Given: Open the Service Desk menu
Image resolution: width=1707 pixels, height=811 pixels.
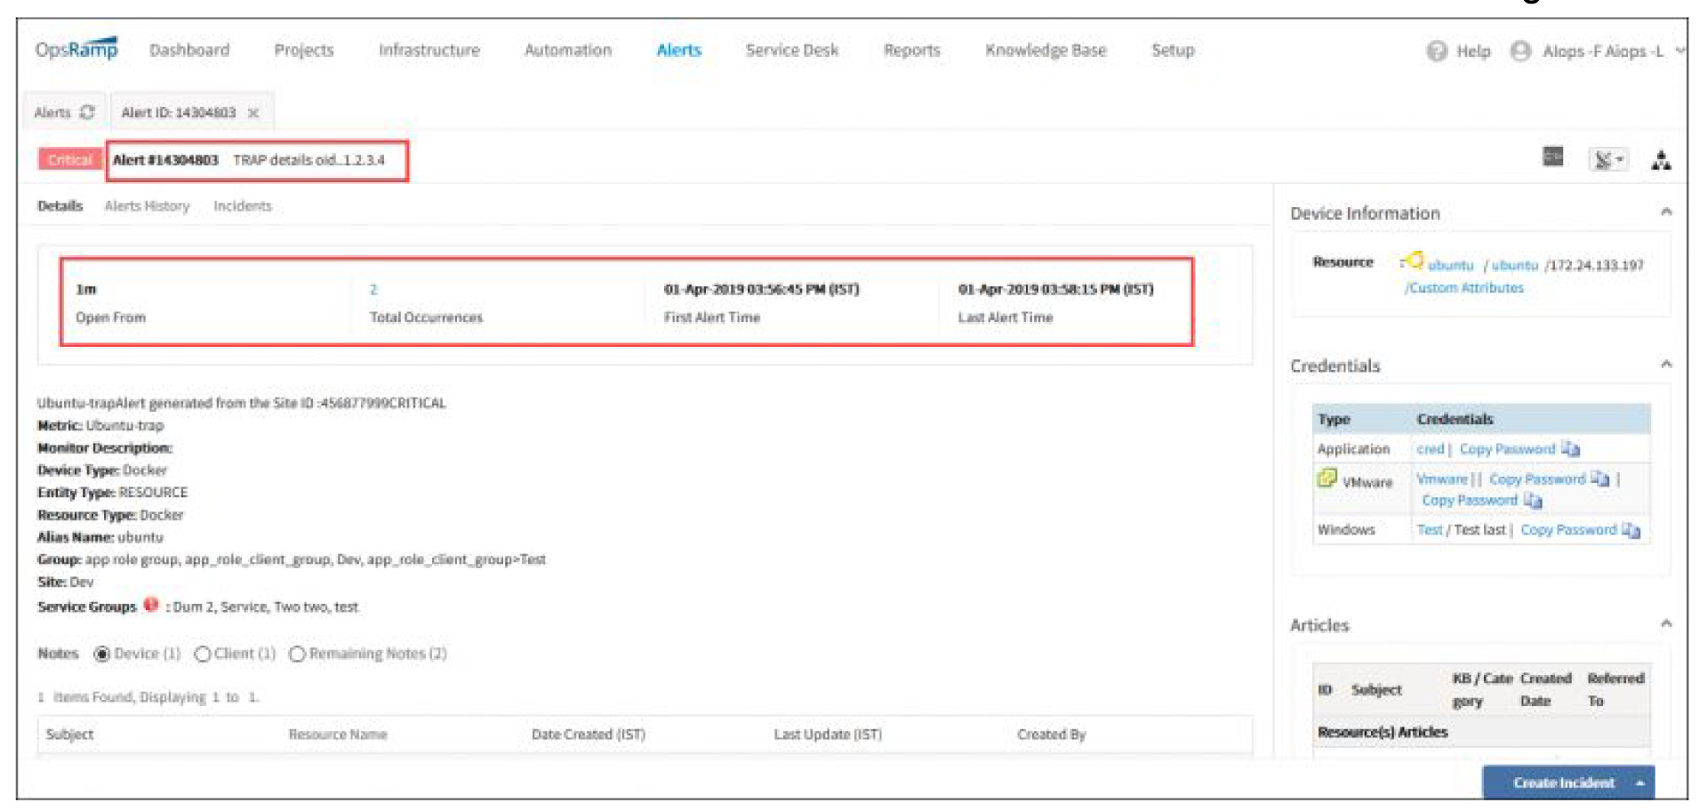Looking at the screenshot, I should (x=791, y=51).
